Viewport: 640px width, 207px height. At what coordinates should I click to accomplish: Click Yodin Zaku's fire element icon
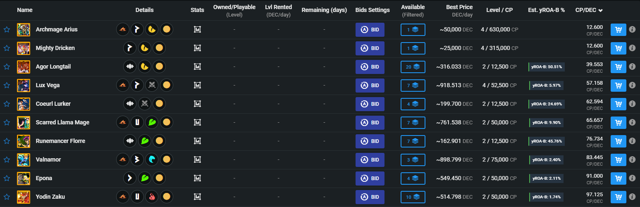(153, 197)
